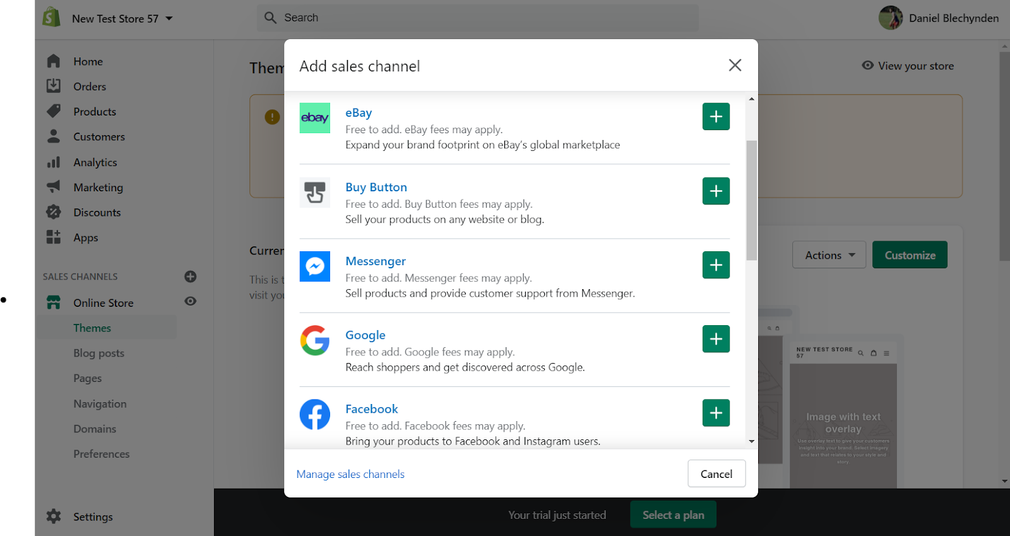Click the search magnifier icon

pyautogui.click(x=270, y=18)
